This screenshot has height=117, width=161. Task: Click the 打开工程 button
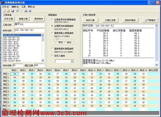[x=9, y=19]
